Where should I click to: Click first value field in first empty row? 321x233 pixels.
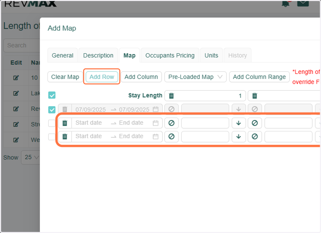205,123
